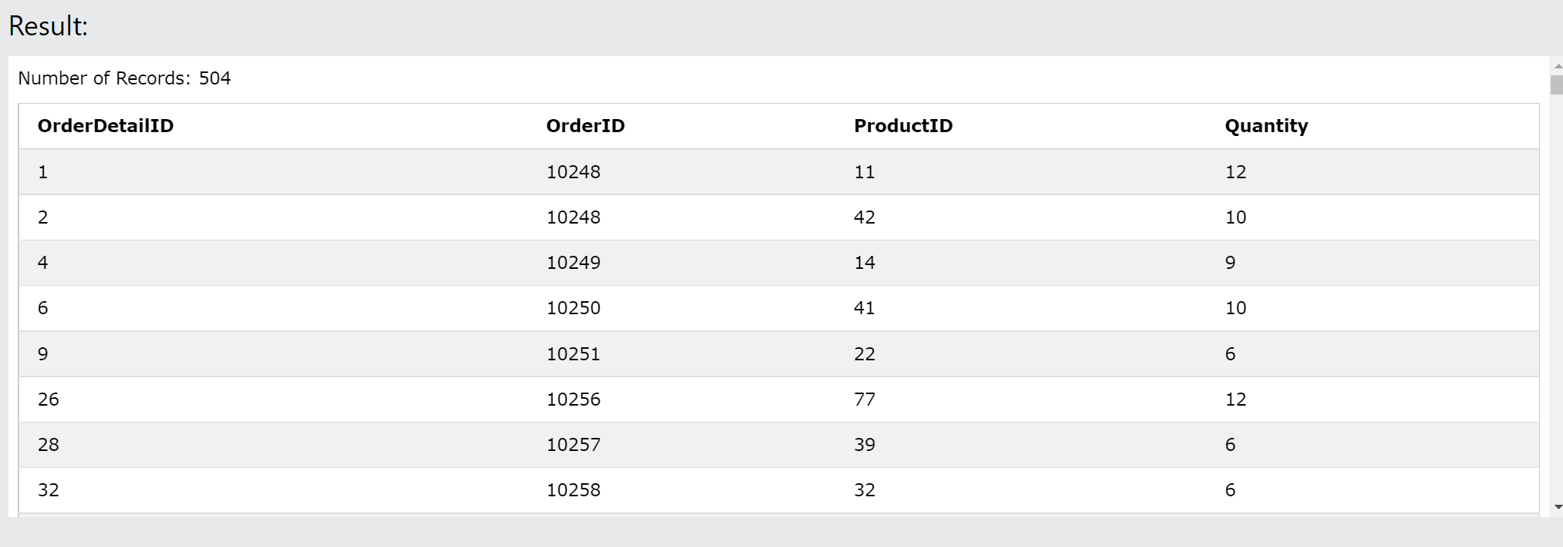Select ProductID 14 cell
The height and width of the screenshot is (547, 1563).
pos(865,263)
